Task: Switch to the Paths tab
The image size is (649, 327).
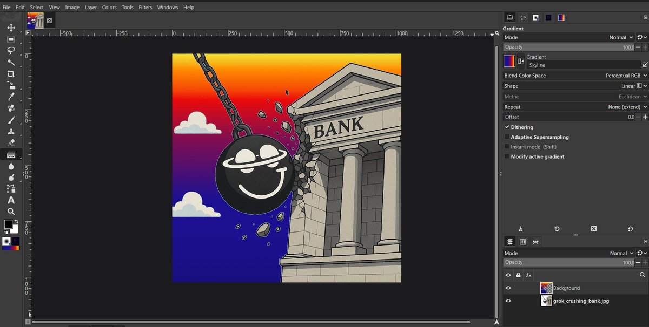Action: tap(535, 242)
